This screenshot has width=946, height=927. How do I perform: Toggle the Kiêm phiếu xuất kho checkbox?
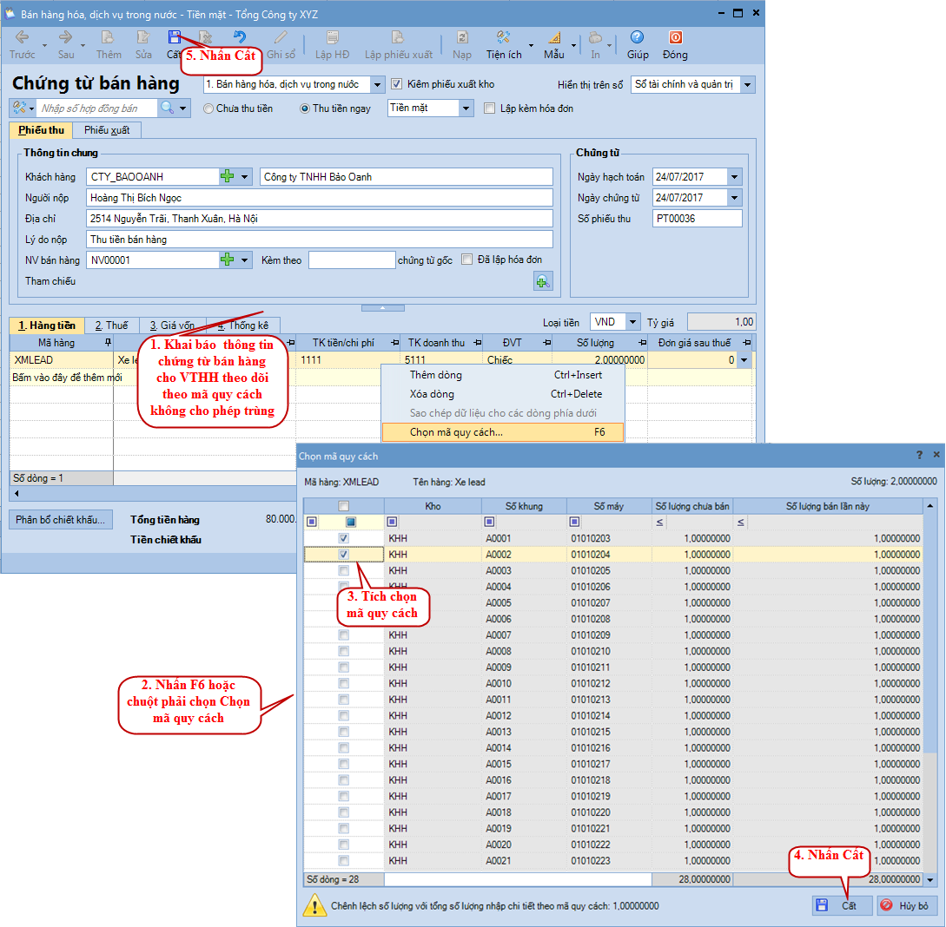398,84
